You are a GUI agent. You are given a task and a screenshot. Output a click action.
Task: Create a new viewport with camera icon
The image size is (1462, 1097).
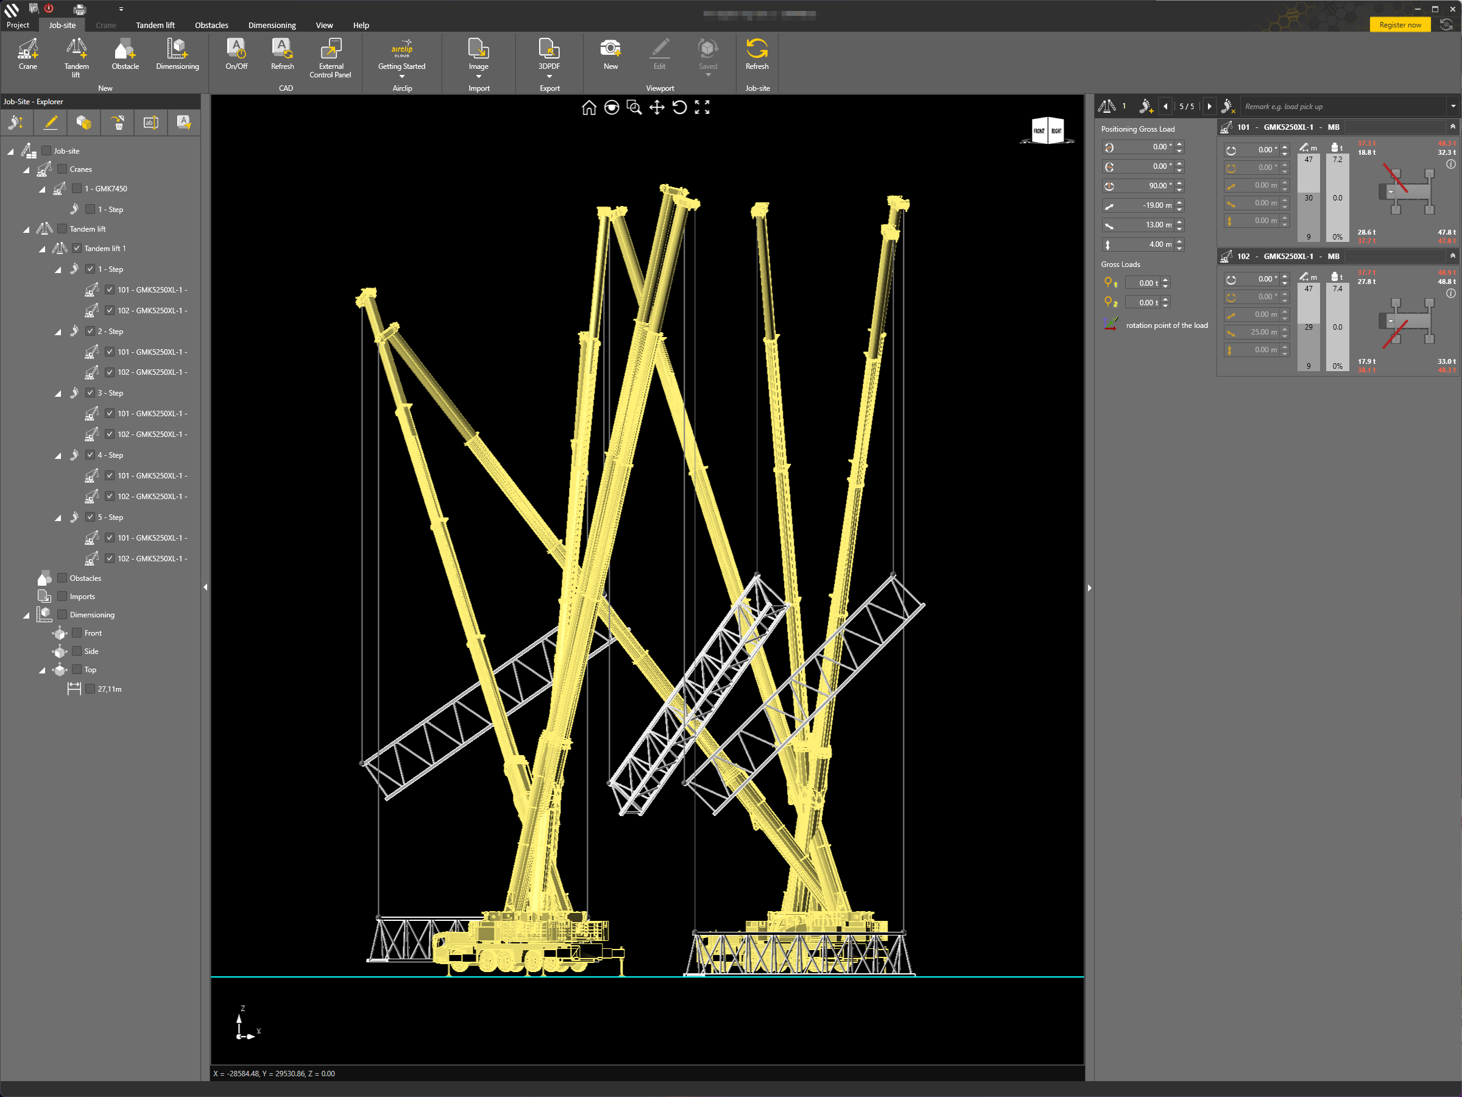pyautogui.click(x=610, y=49)
